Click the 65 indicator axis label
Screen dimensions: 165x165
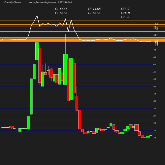tap(157, 24)
